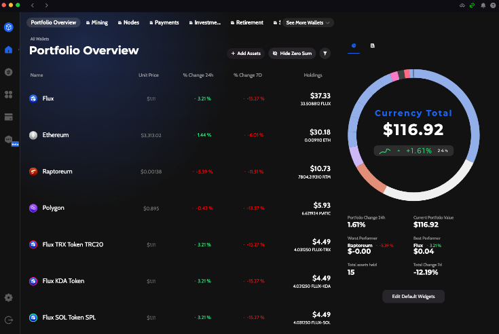Image resolution: width=499 pixels, height=334 pixels.
Task: Click Flux KDA Token name
Action: click(x=63, y=281)
